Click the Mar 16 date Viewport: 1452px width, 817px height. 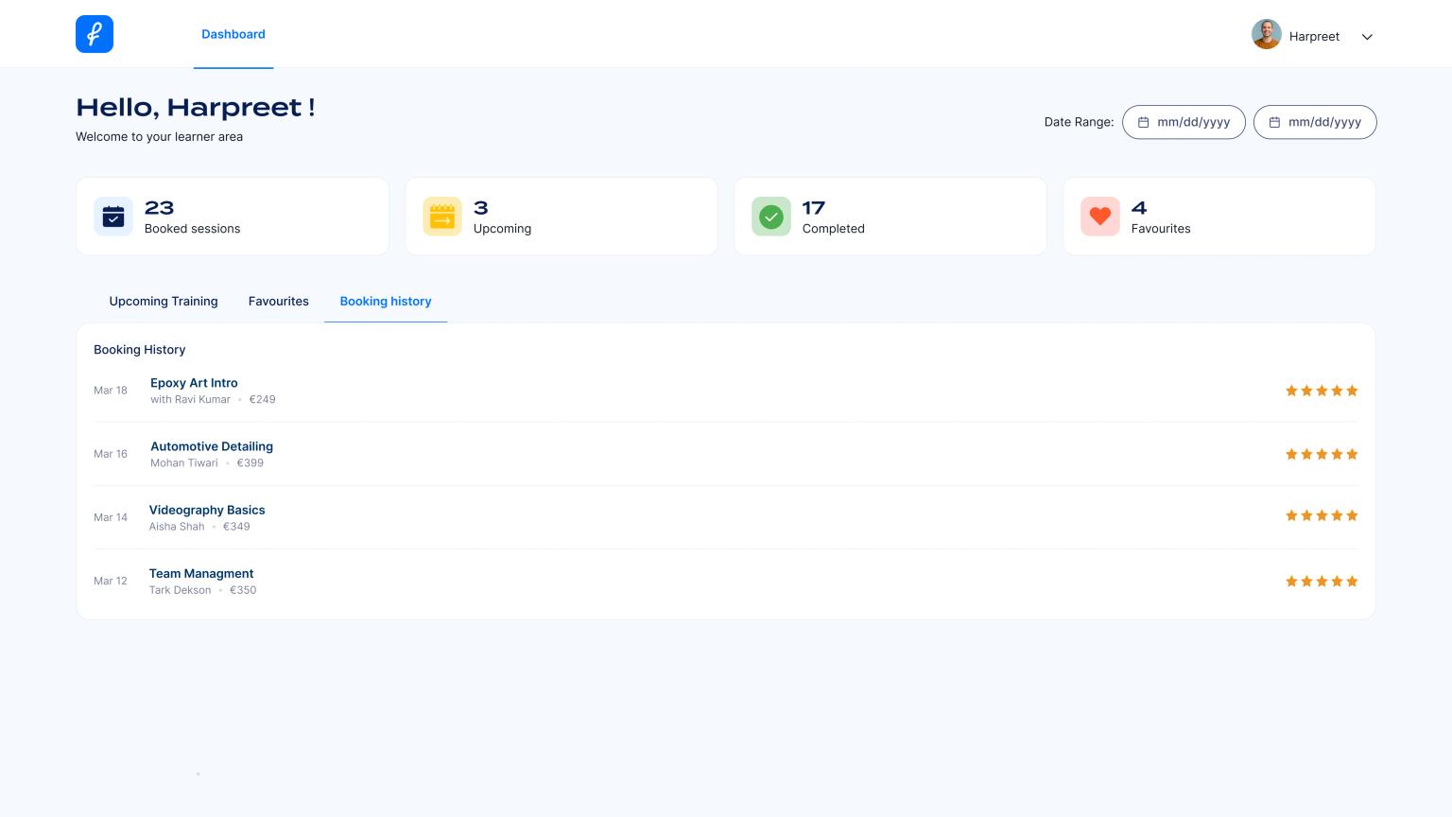pos(111,454)
